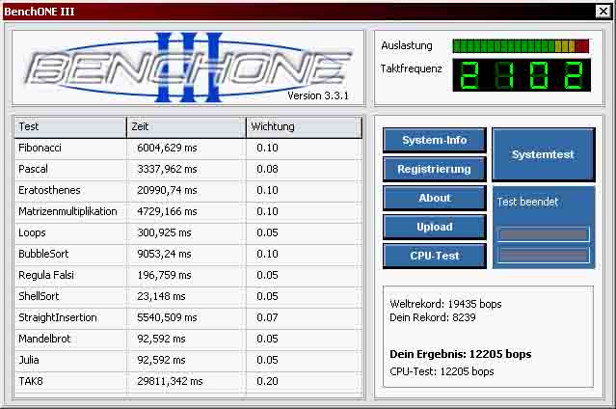Select the Pascal test row

188,170
